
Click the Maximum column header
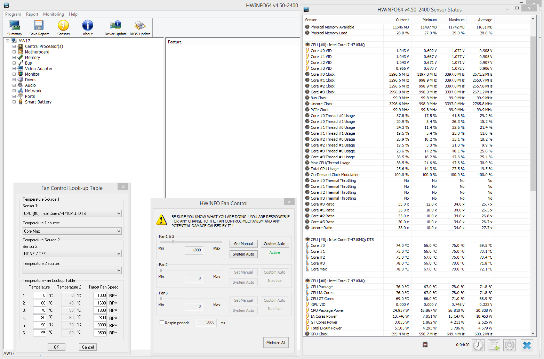pyautogui.click(x=453, y=20)
